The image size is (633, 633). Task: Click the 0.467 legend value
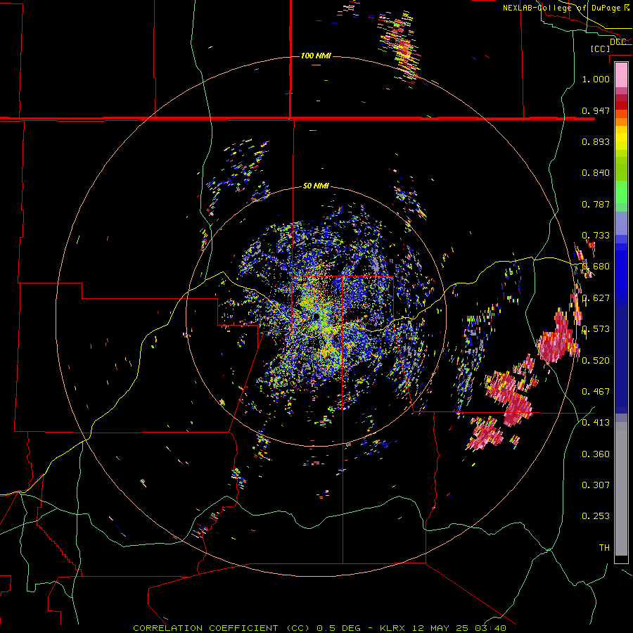click(596, 392)
